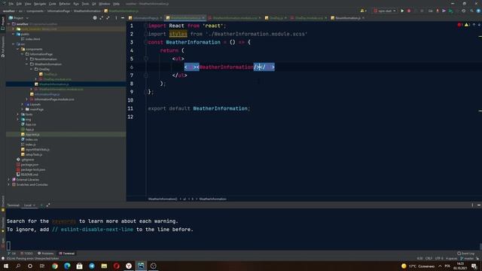The image size is (482, 271).
Task: Collapse the OneDay folder
Action: click(x=32, y=69)
